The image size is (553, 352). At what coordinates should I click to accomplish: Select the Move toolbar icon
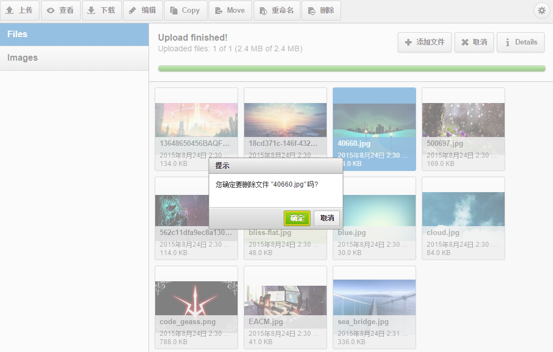click(x=230, y=10)
